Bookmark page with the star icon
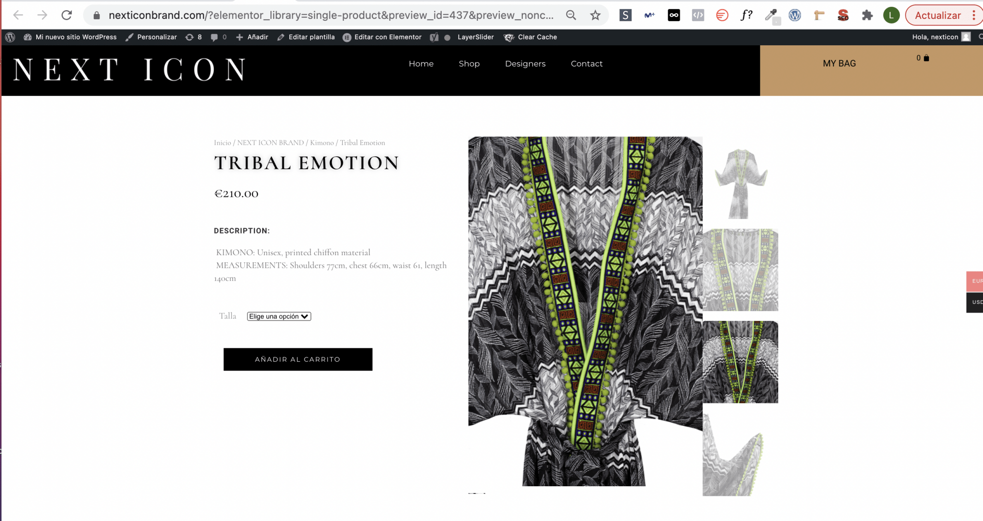The width and height of the screenshot is (983, 521). (x=595, y=15)
